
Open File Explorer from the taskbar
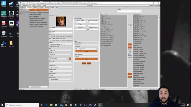(x=51, y=105)
